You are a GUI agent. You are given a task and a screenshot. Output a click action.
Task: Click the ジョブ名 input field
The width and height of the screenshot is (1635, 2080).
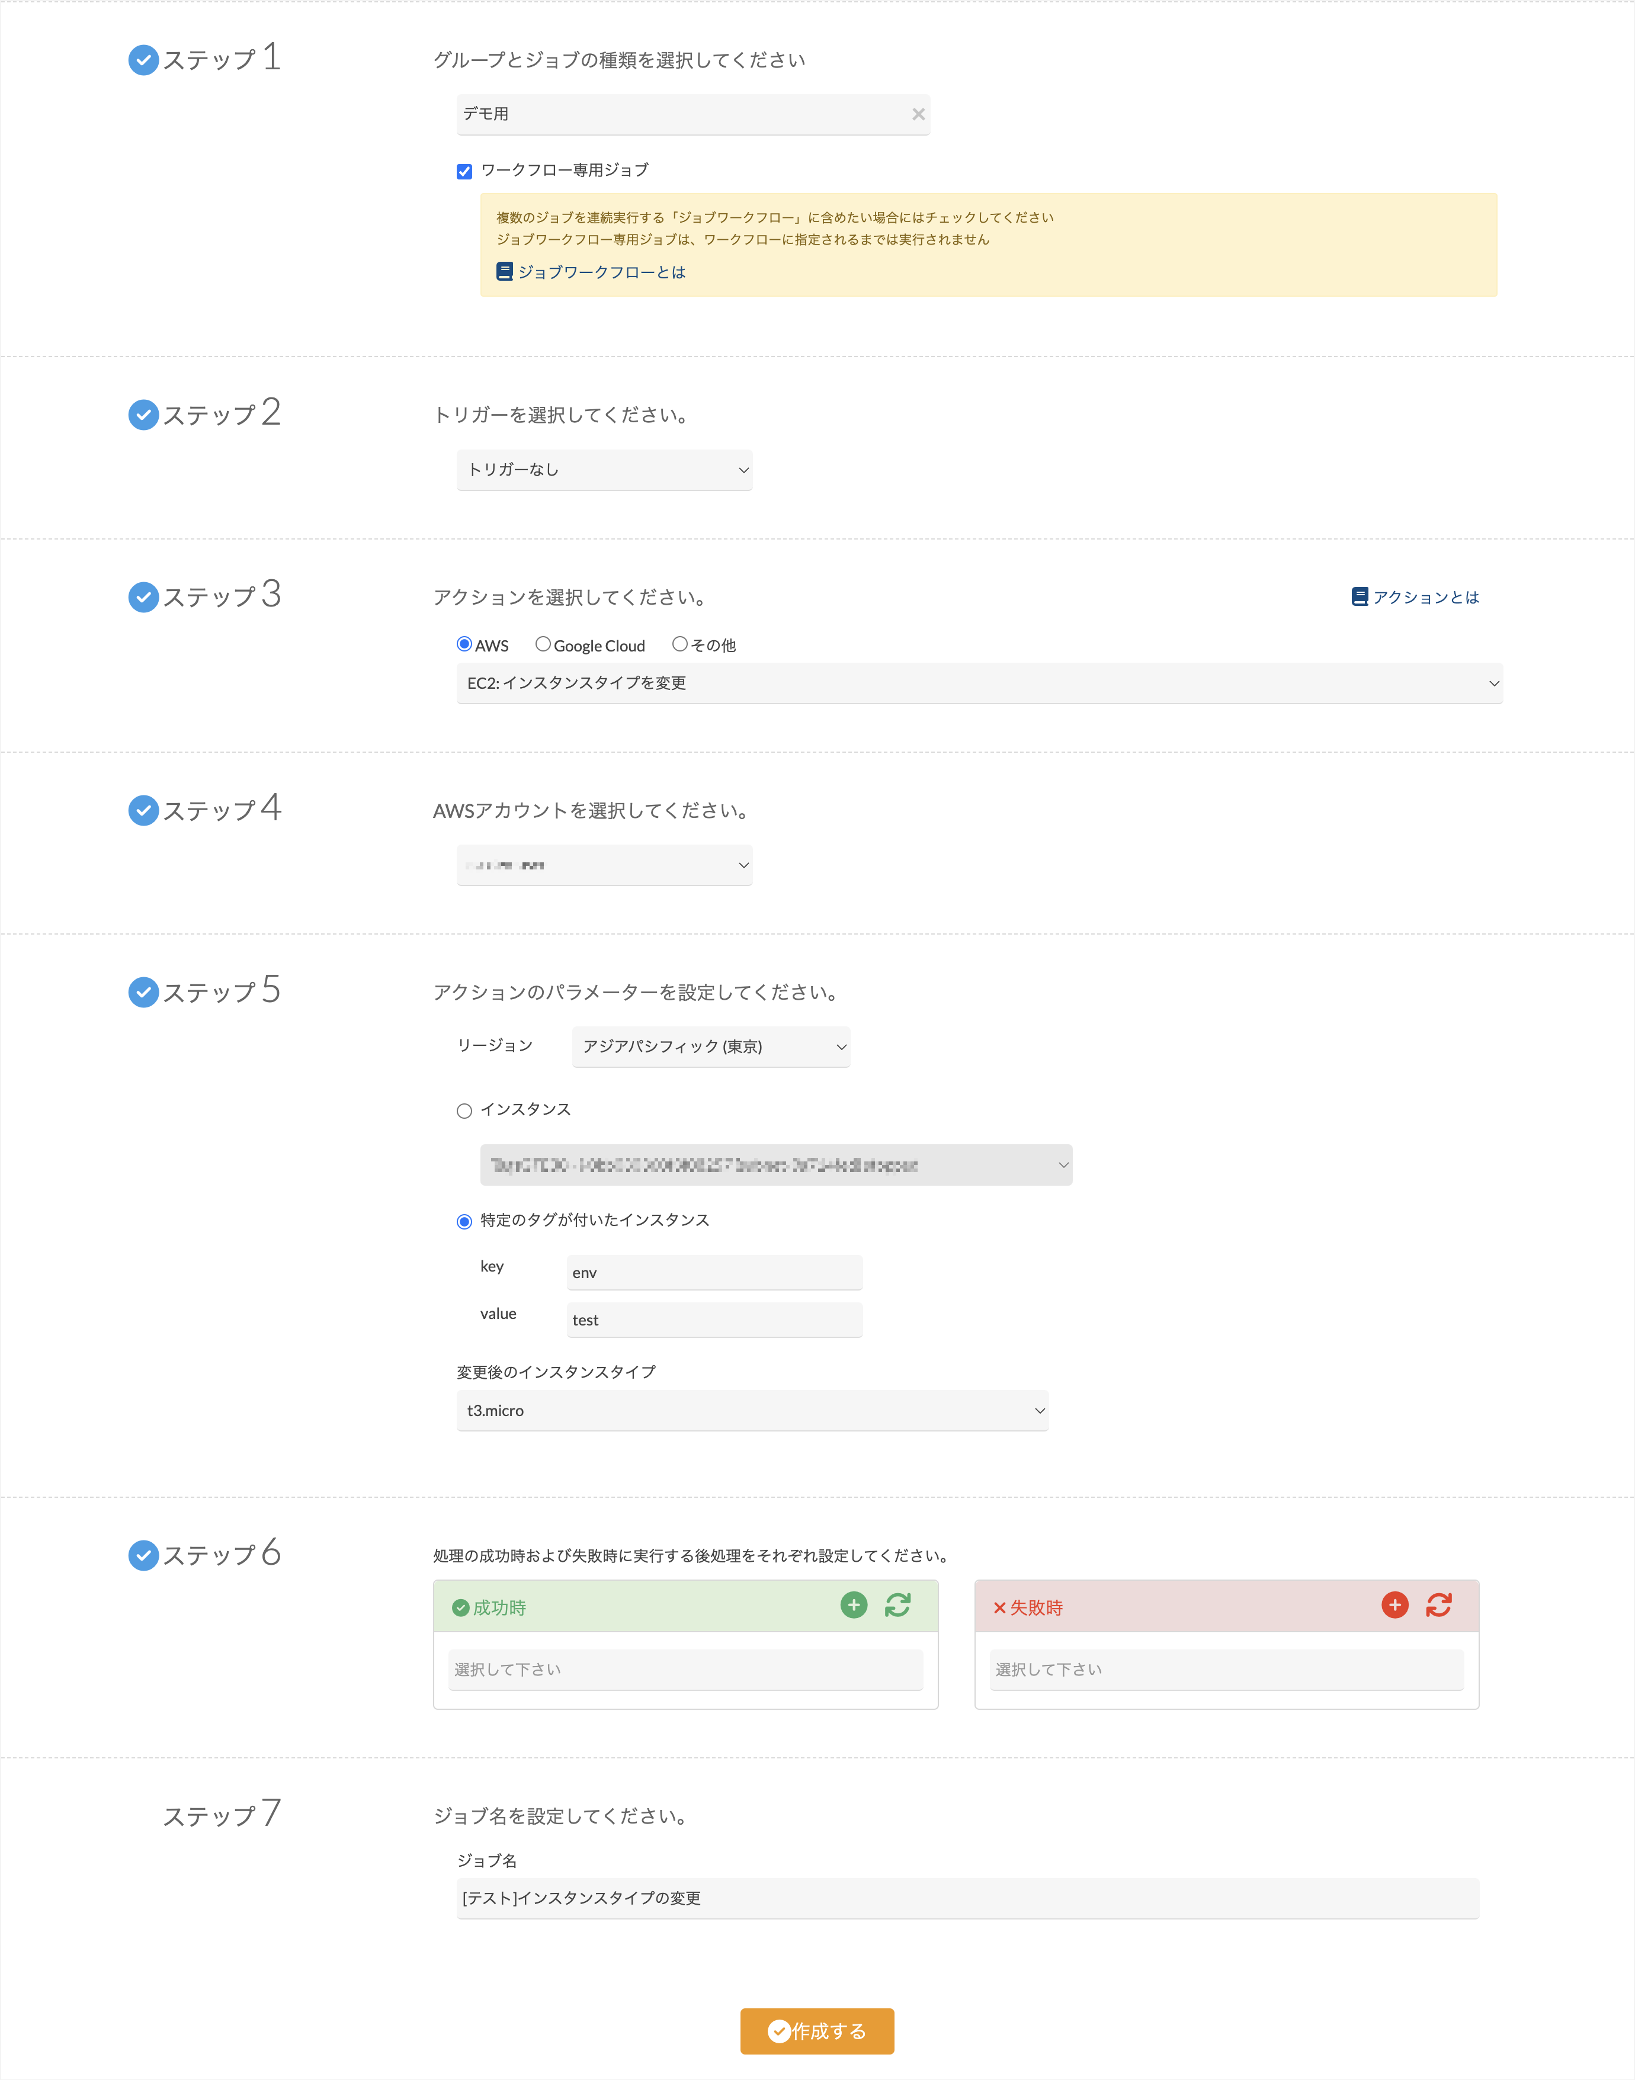tap(968, 1898)
